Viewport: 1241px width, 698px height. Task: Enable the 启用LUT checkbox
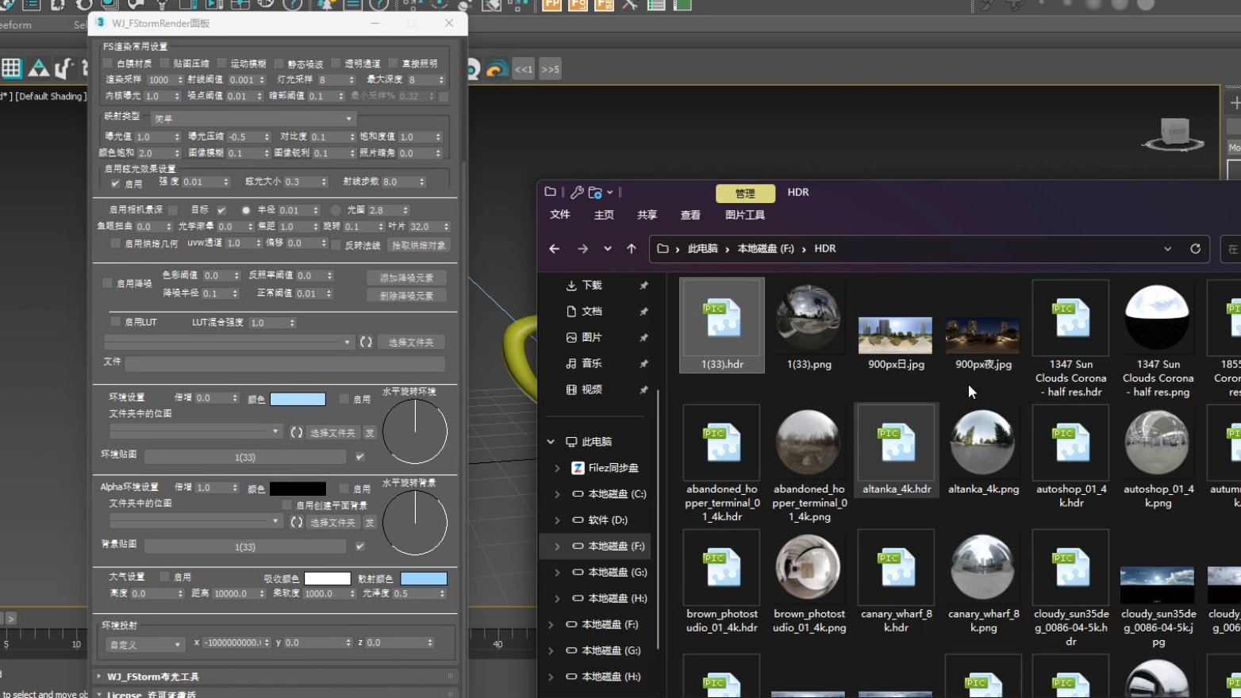pyautogui.click(x=116, y=322)
